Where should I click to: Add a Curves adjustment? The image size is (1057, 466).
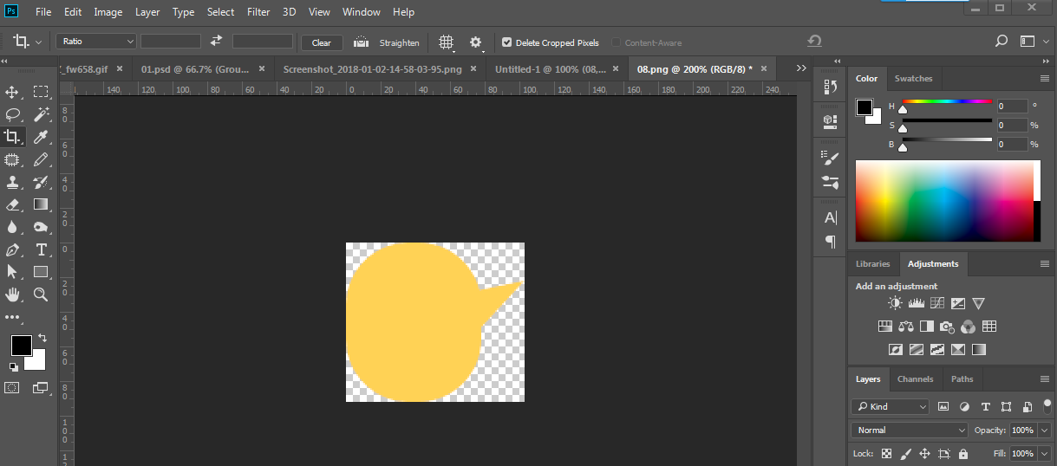coord(936,303)
